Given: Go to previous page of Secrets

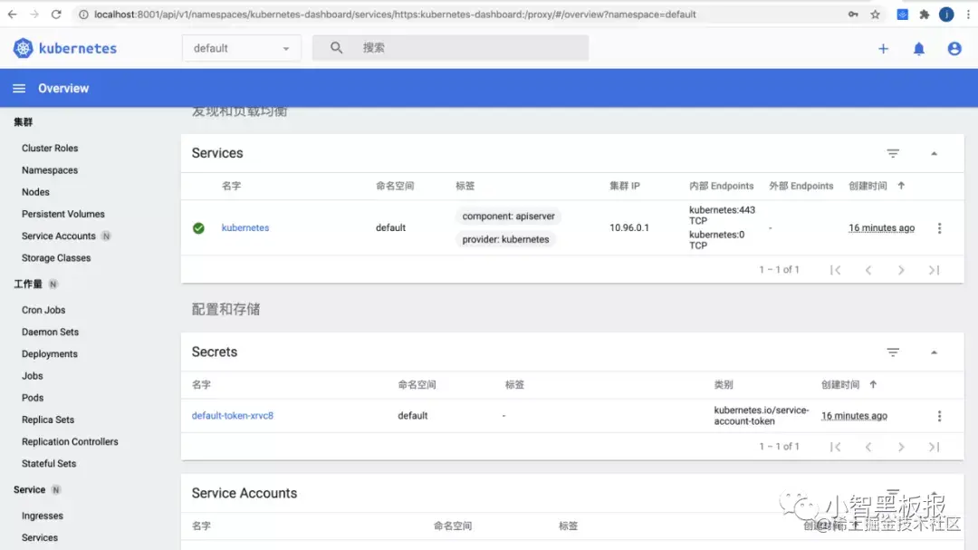Looking at the screenshot, I should 868,447.
